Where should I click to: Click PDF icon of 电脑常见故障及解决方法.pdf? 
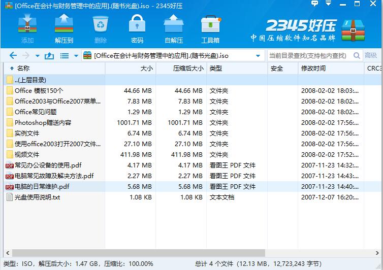coord(10,176)
